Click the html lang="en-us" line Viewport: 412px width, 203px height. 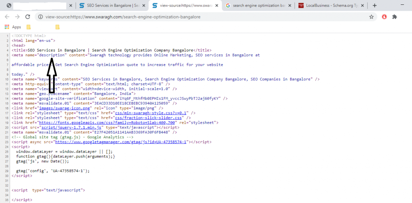click(x=33, y=41)
